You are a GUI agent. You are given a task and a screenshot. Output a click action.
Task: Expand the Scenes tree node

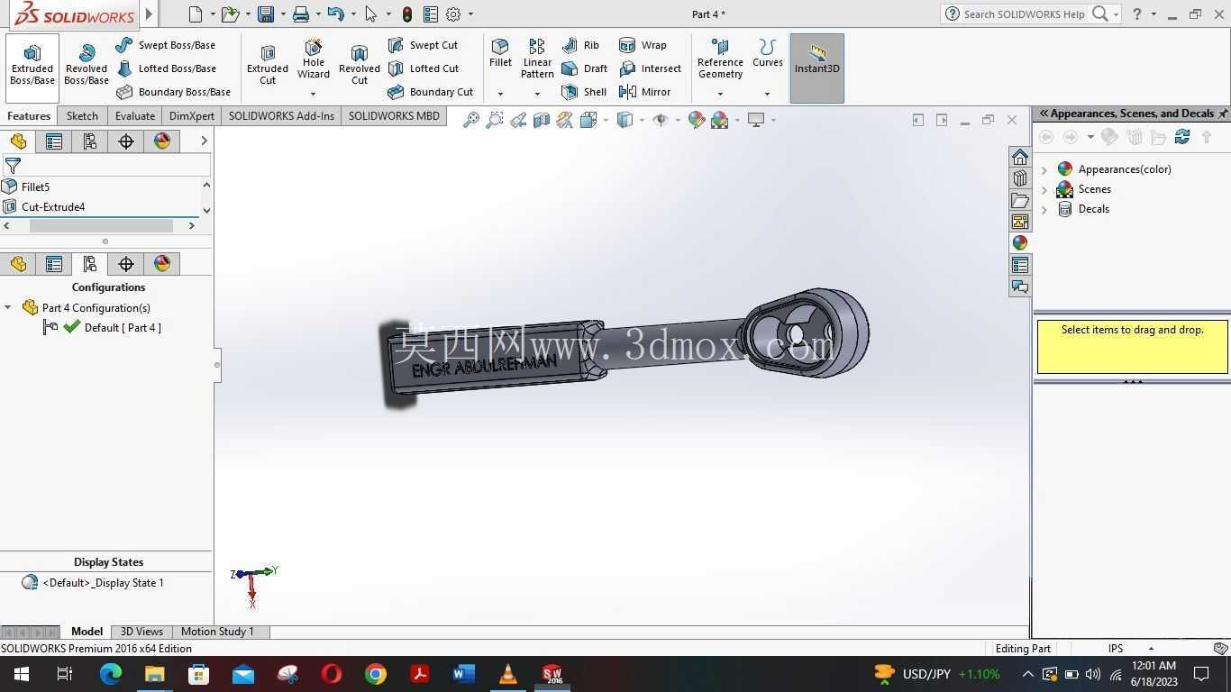pyautogui.click(x=1044, y=189)
